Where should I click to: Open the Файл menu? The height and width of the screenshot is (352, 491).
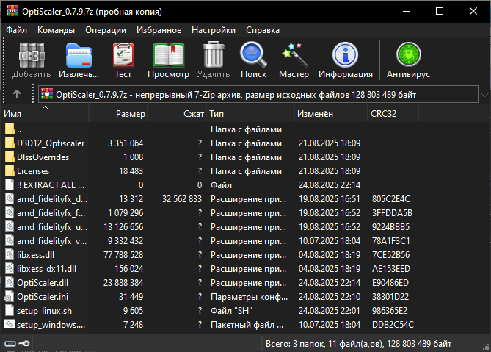17,30
